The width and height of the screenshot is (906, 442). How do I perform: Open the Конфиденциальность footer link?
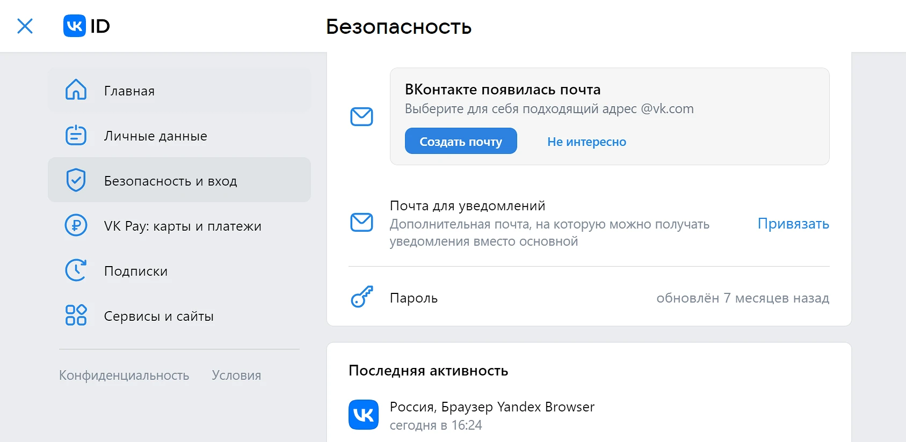(x=124, y=375)
